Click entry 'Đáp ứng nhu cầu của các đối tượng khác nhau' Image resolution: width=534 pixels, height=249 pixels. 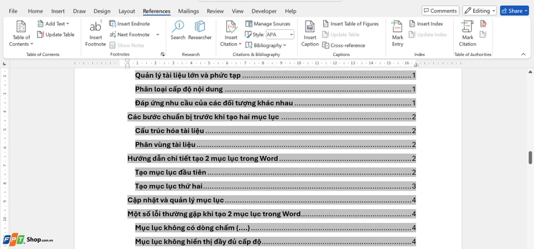point(214,103)
